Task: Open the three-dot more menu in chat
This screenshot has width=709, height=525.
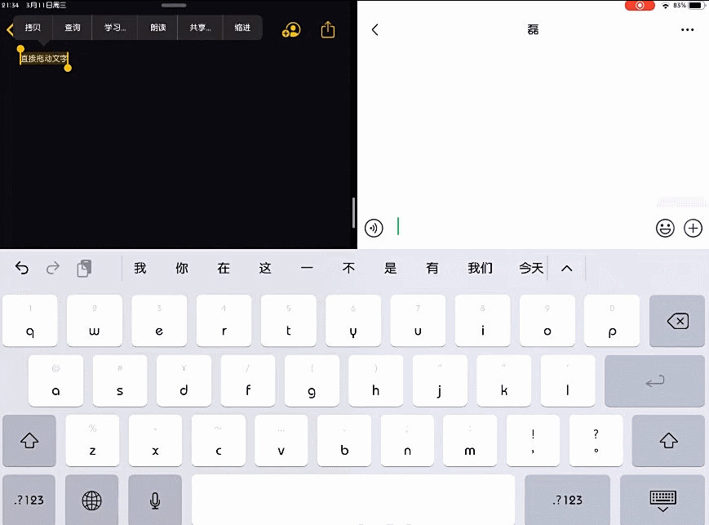Action: pyautogui.click(x=687, y=30)
